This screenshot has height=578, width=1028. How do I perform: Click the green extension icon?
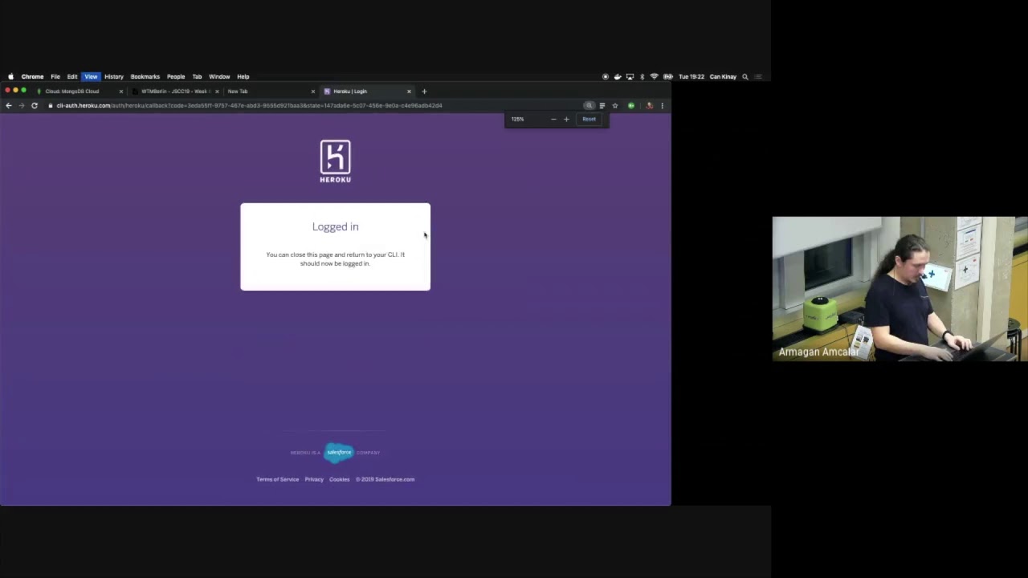(631, 106)
